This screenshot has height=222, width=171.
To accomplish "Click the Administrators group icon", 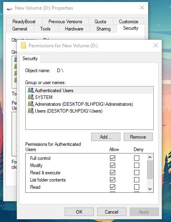I will pos(31,104).
